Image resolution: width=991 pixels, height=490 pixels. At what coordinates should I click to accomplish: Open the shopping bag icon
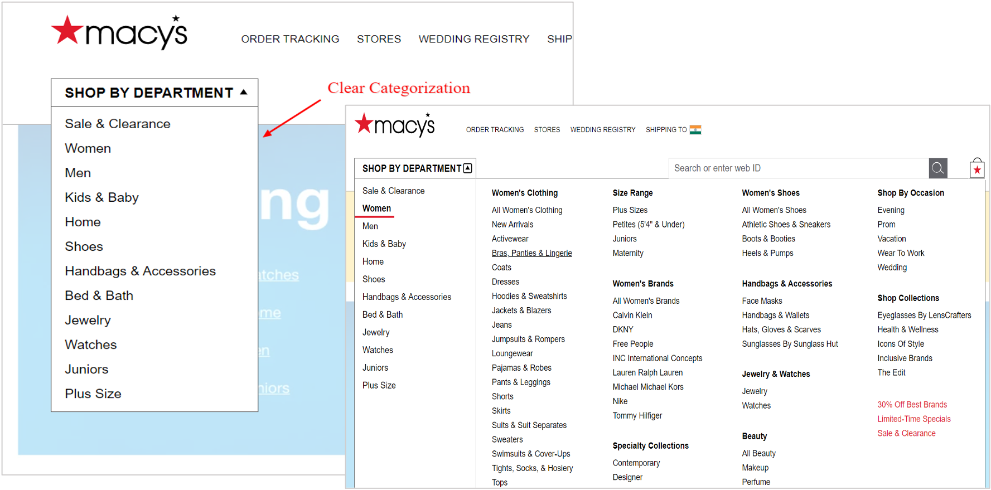tap(977, 168)
